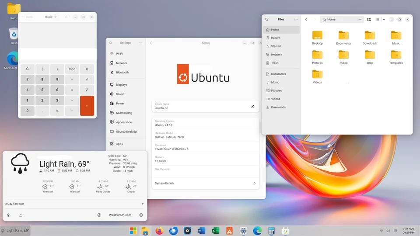Open Displays settings panel
Image resolution: width=420 pixels, height=236 pixels.
click(126, 85)
